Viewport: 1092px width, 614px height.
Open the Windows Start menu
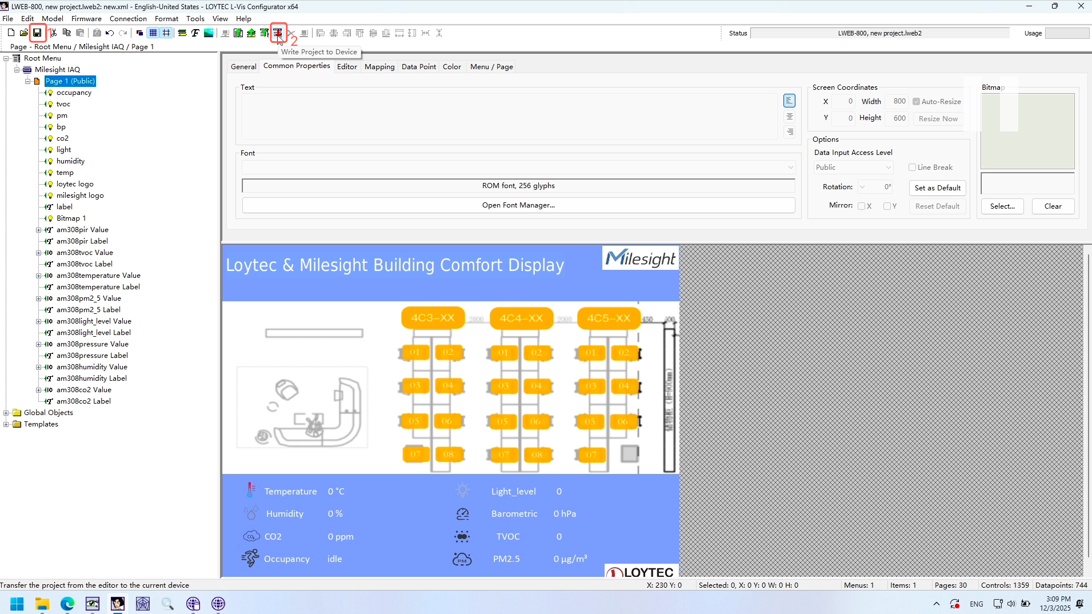pos(17,604)
